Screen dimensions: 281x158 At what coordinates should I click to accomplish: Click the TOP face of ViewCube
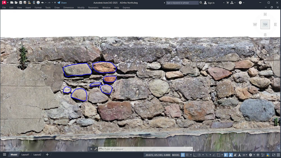point(265,24)
